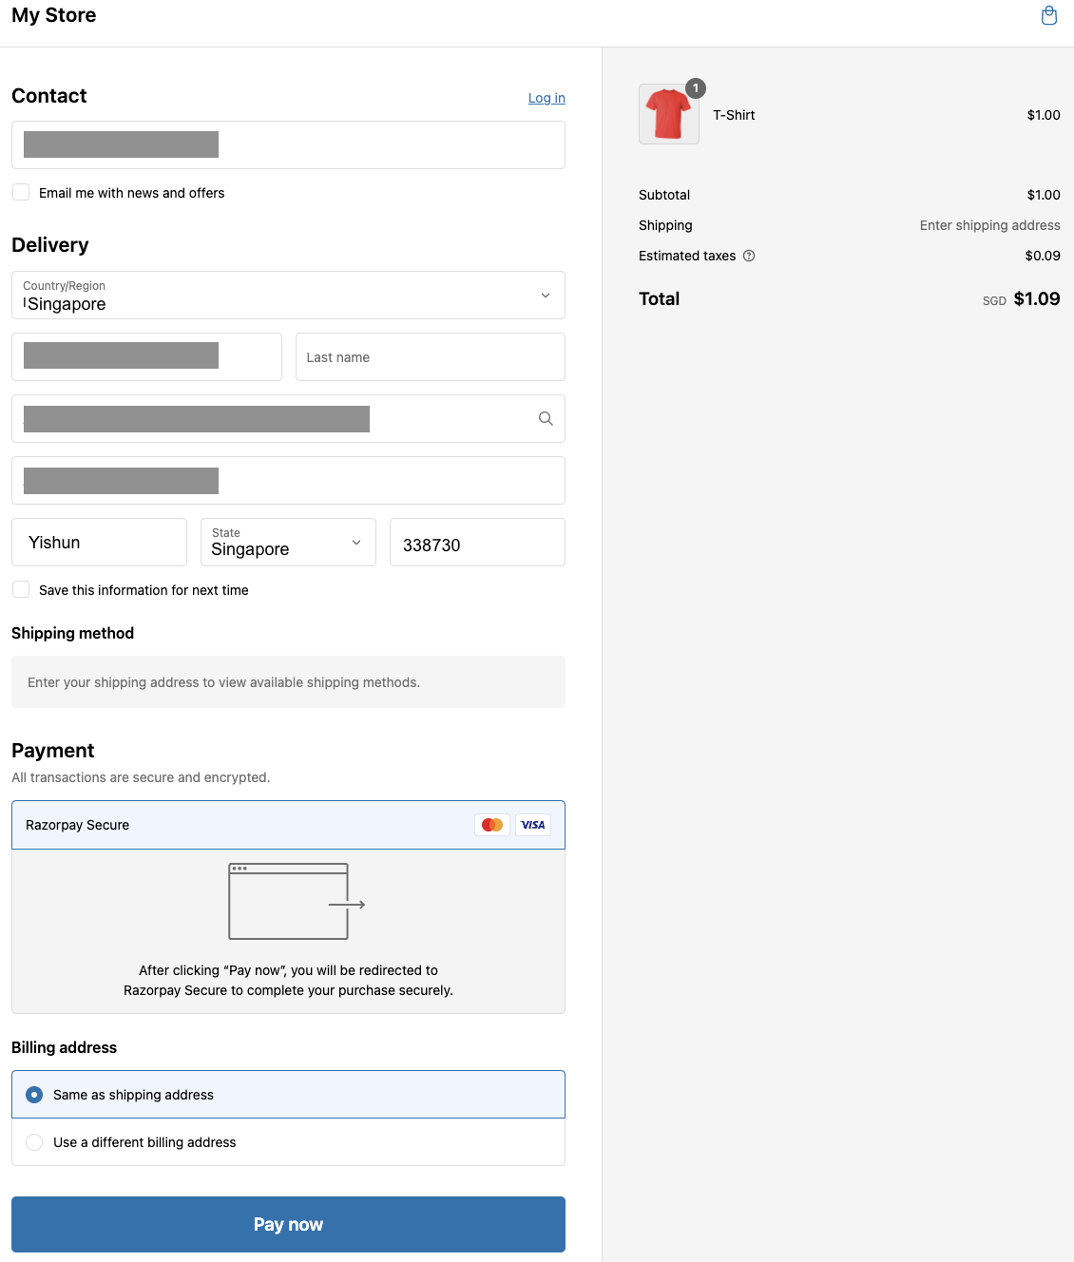Focus the apartment address line field

pos(288,480)
